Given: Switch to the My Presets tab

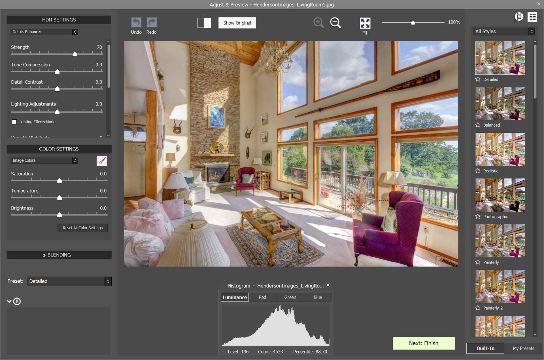Looking at the screenshot, I should pyautogui.click(x=523, y=348).
